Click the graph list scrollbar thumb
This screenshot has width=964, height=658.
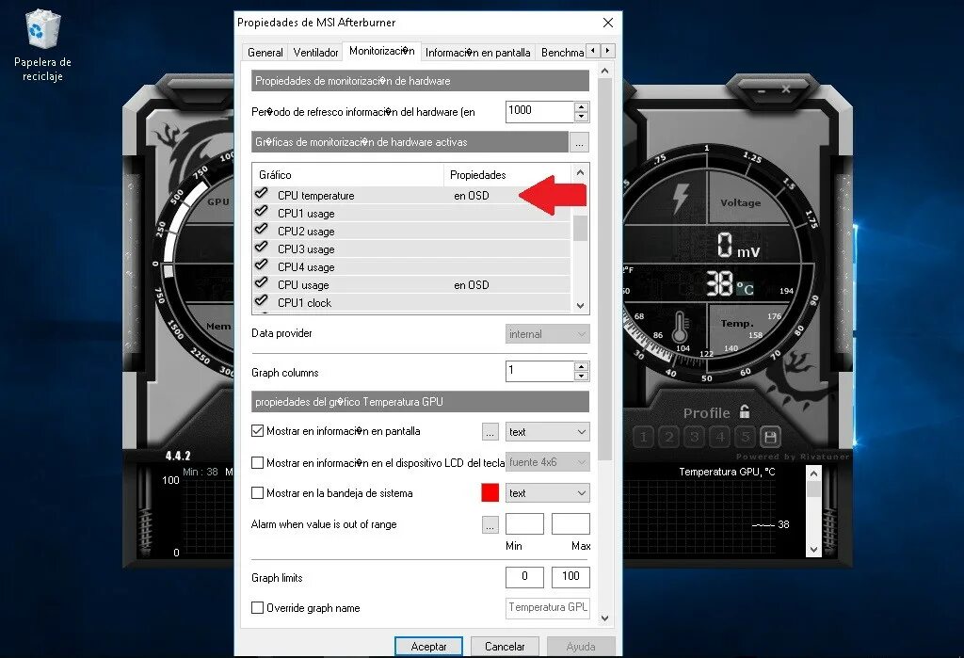click(580, 226)
